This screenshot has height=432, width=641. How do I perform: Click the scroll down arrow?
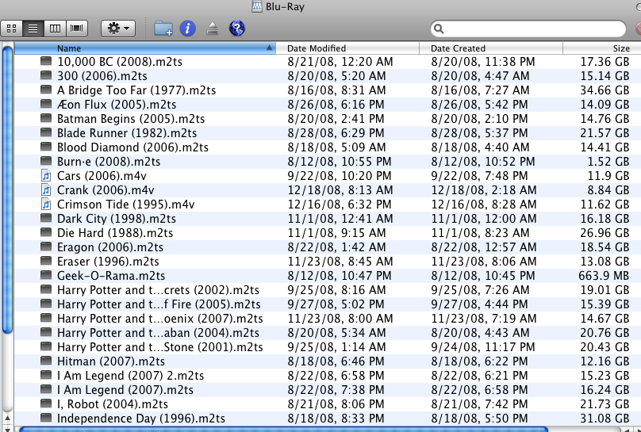click(x=7, y=429)
